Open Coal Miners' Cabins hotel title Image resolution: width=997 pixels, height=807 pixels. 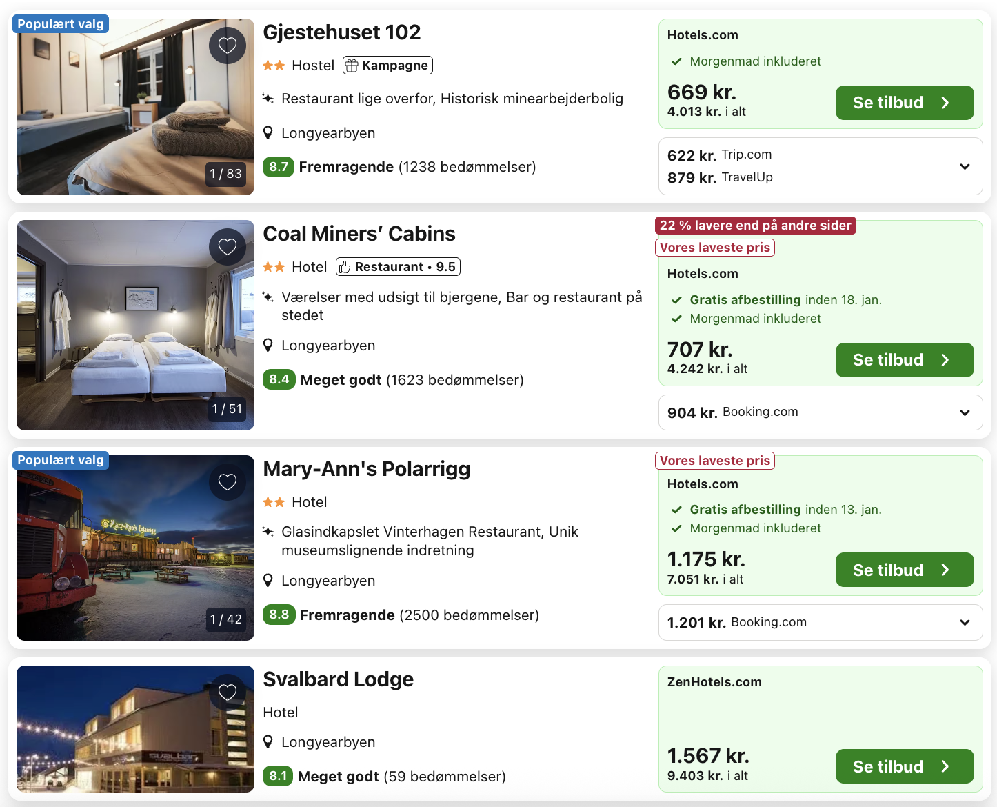click(359, 234)
